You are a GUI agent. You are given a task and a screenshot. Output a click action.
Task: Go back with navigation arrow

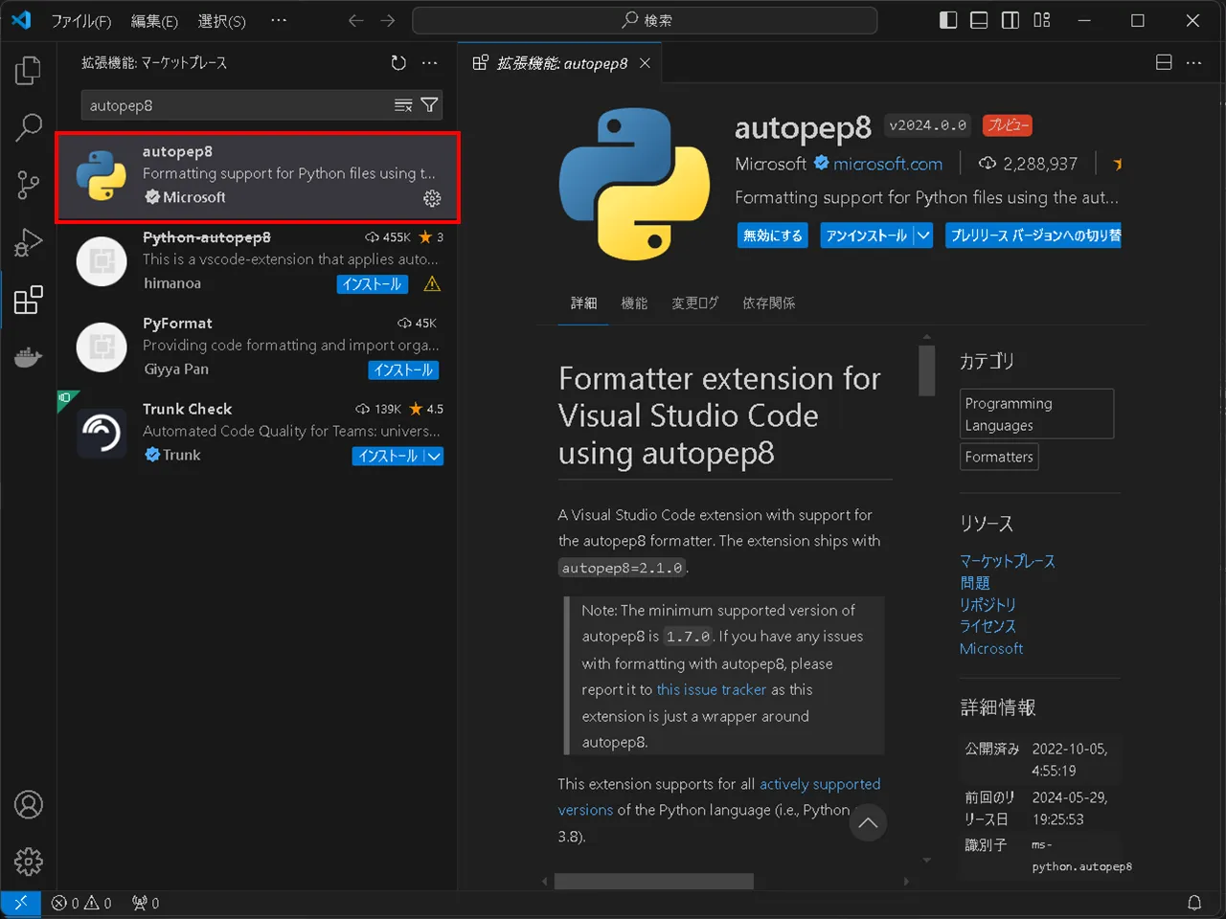pos(355,20)
